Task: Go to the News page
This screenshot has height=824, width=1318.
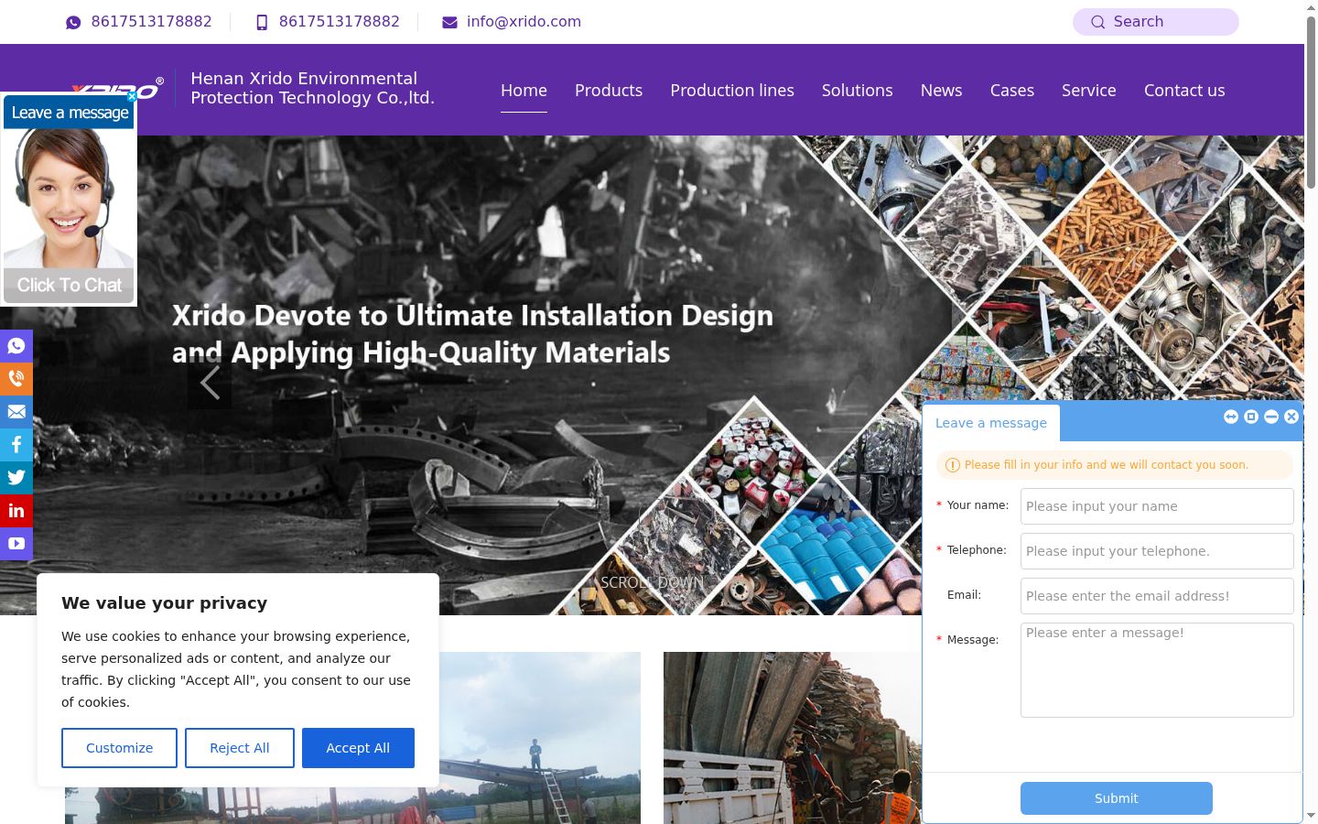Action: (x=941, y=91)
